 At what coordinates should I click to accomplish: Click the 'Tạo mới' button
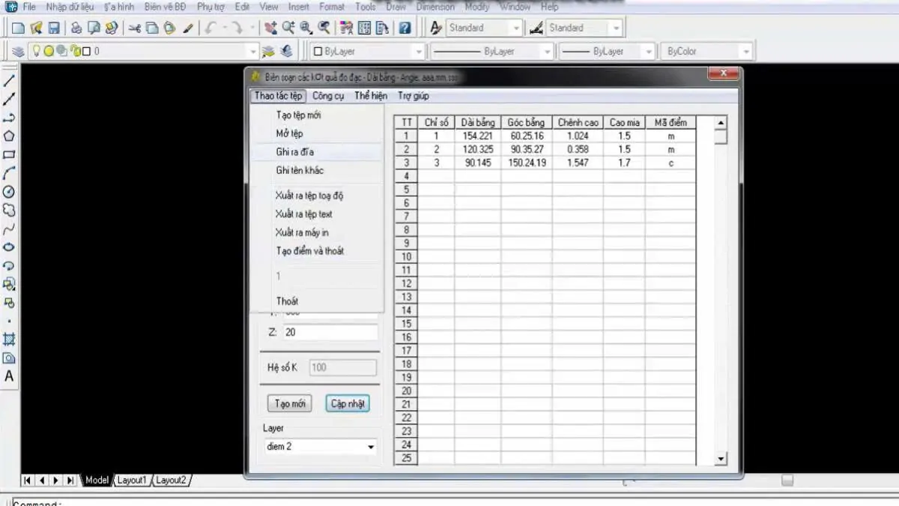coord(290,403)
